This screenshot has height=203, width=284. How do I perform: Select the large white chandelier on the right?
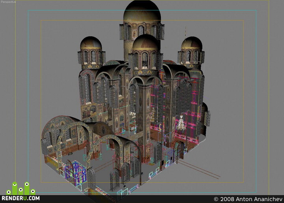(x=181, y=123)
